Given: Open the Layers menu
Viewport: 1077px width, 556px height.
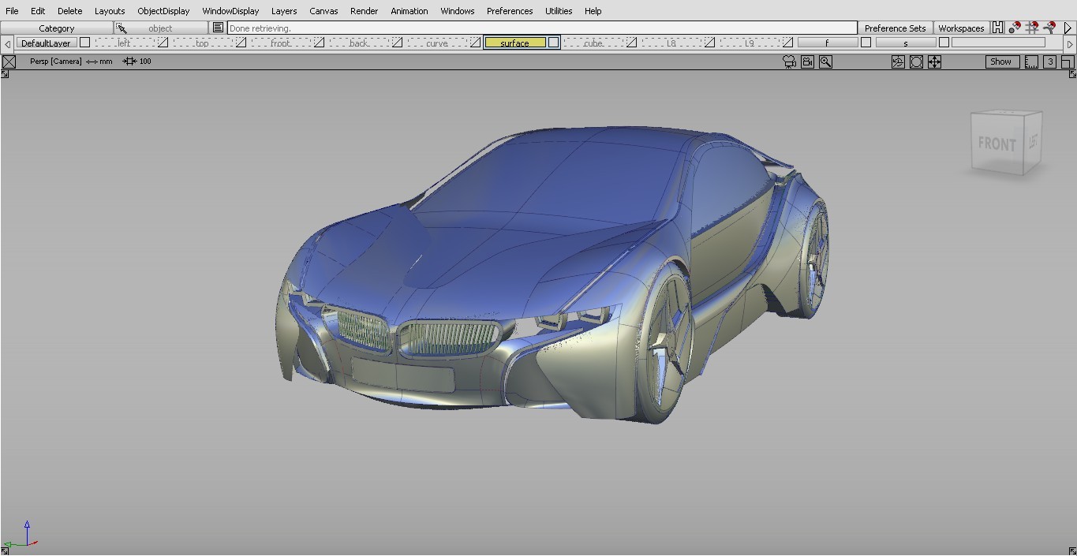Looking at the screenshot, I should tap(284, 11).
